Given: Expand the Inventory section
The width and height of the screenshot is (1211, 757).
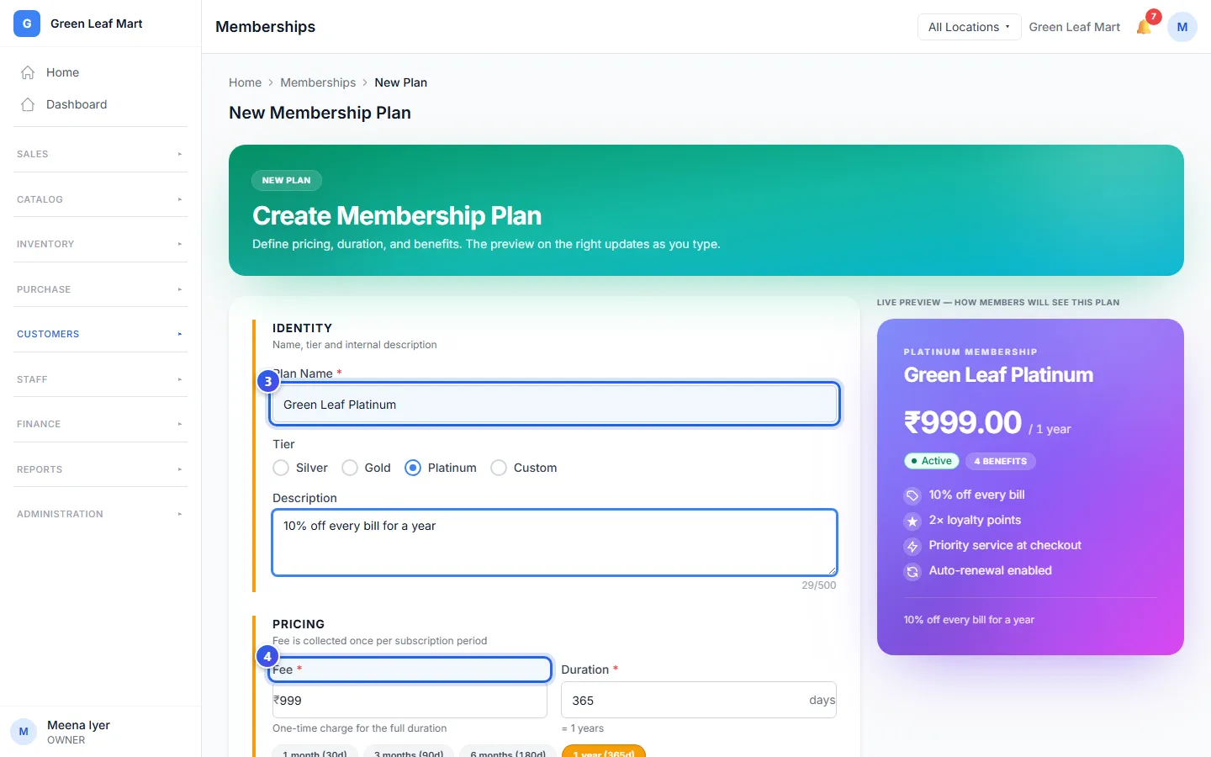Looking at the screenshot, I should coord(100,244).
